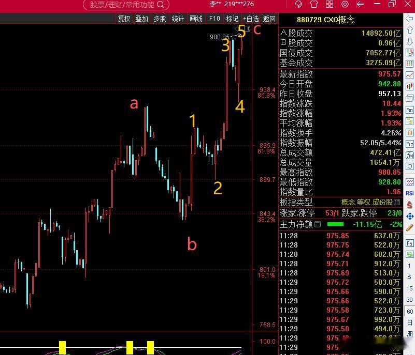Screen dimensions: 415x355
Task: Click the left arrow in title bar
Action: pyautogui.click(x=360, y=4)
